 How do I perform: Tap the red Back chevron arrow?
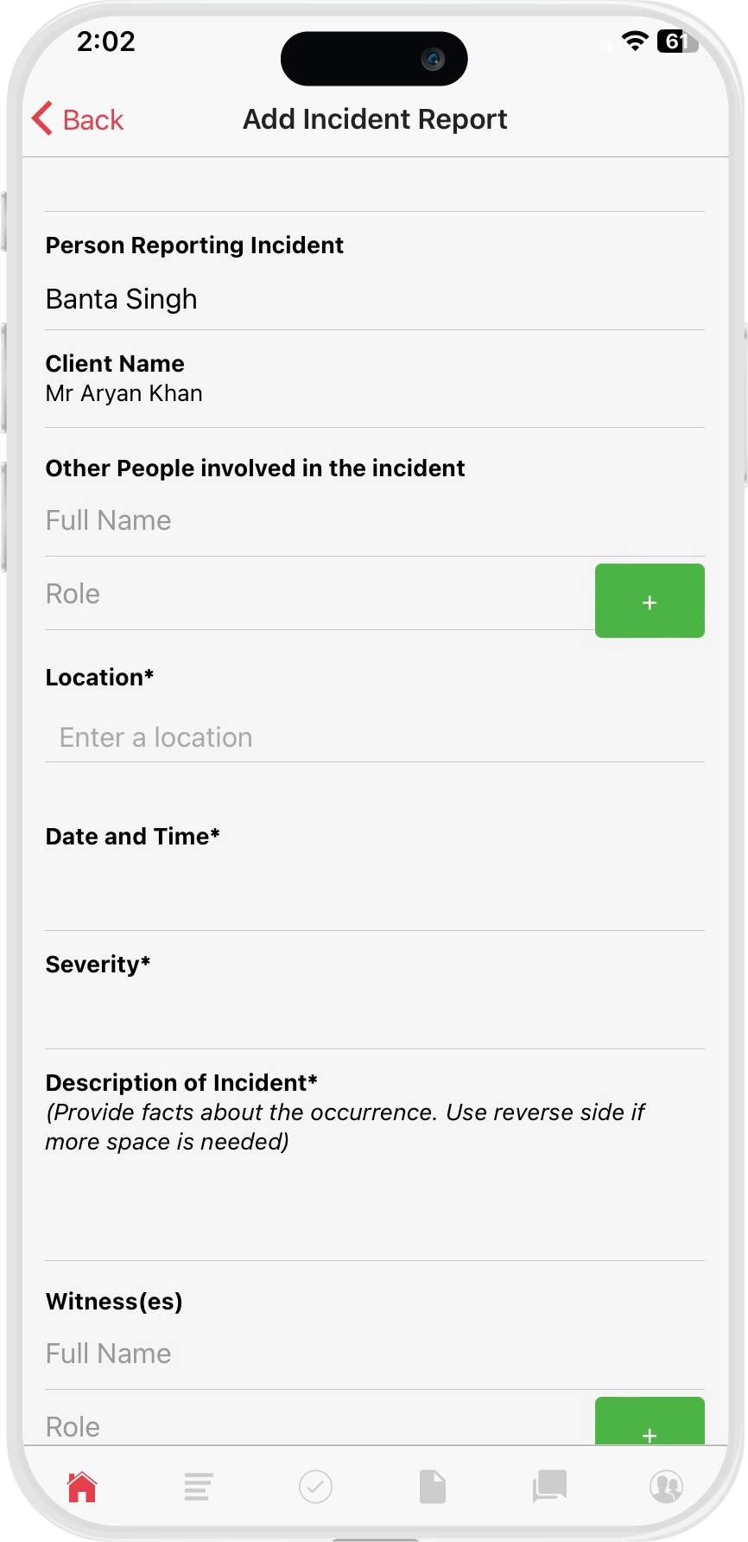click(x=42, y=118)
